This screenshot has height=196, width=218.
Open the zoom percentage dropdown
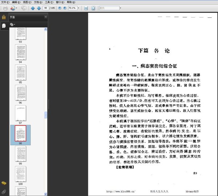click(x=79, y=8)
